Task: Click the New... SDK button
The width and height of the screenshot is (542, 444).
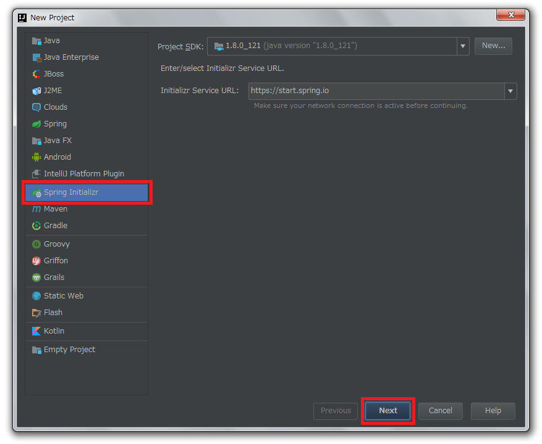Action: (x=493, y=46)
